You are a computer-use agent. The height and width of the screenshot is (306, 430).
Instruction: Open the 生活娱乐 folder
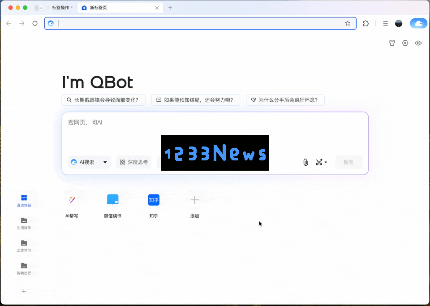coord(24,224)
